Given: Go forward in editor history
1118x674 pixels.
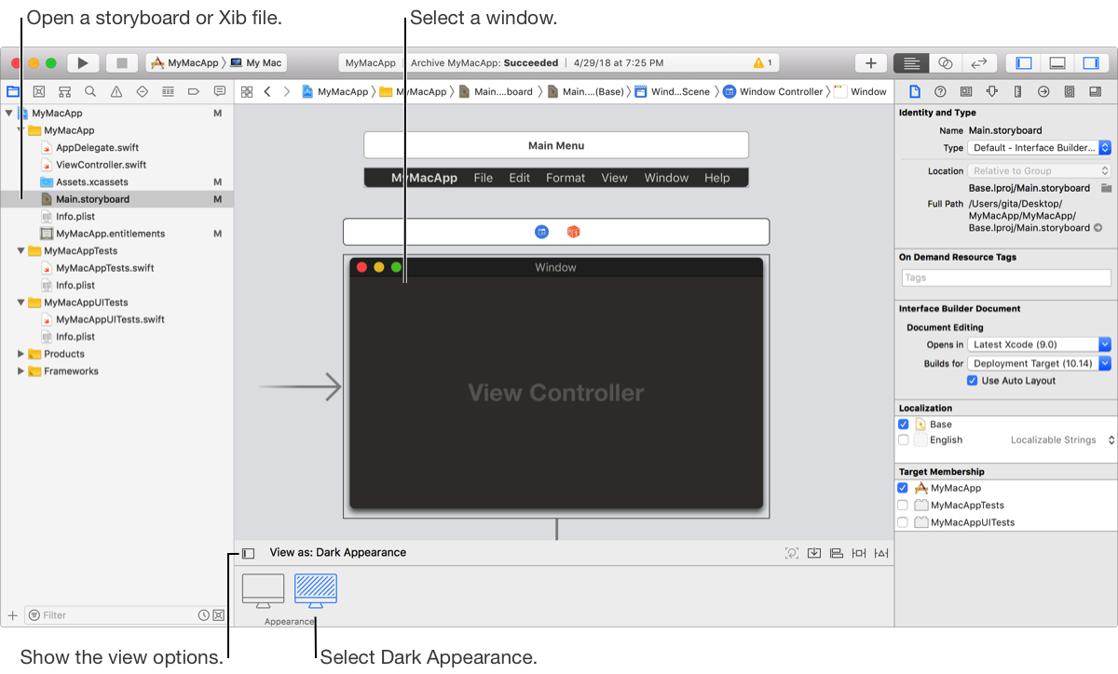Looking at the screenshot, I should [287, 91].
